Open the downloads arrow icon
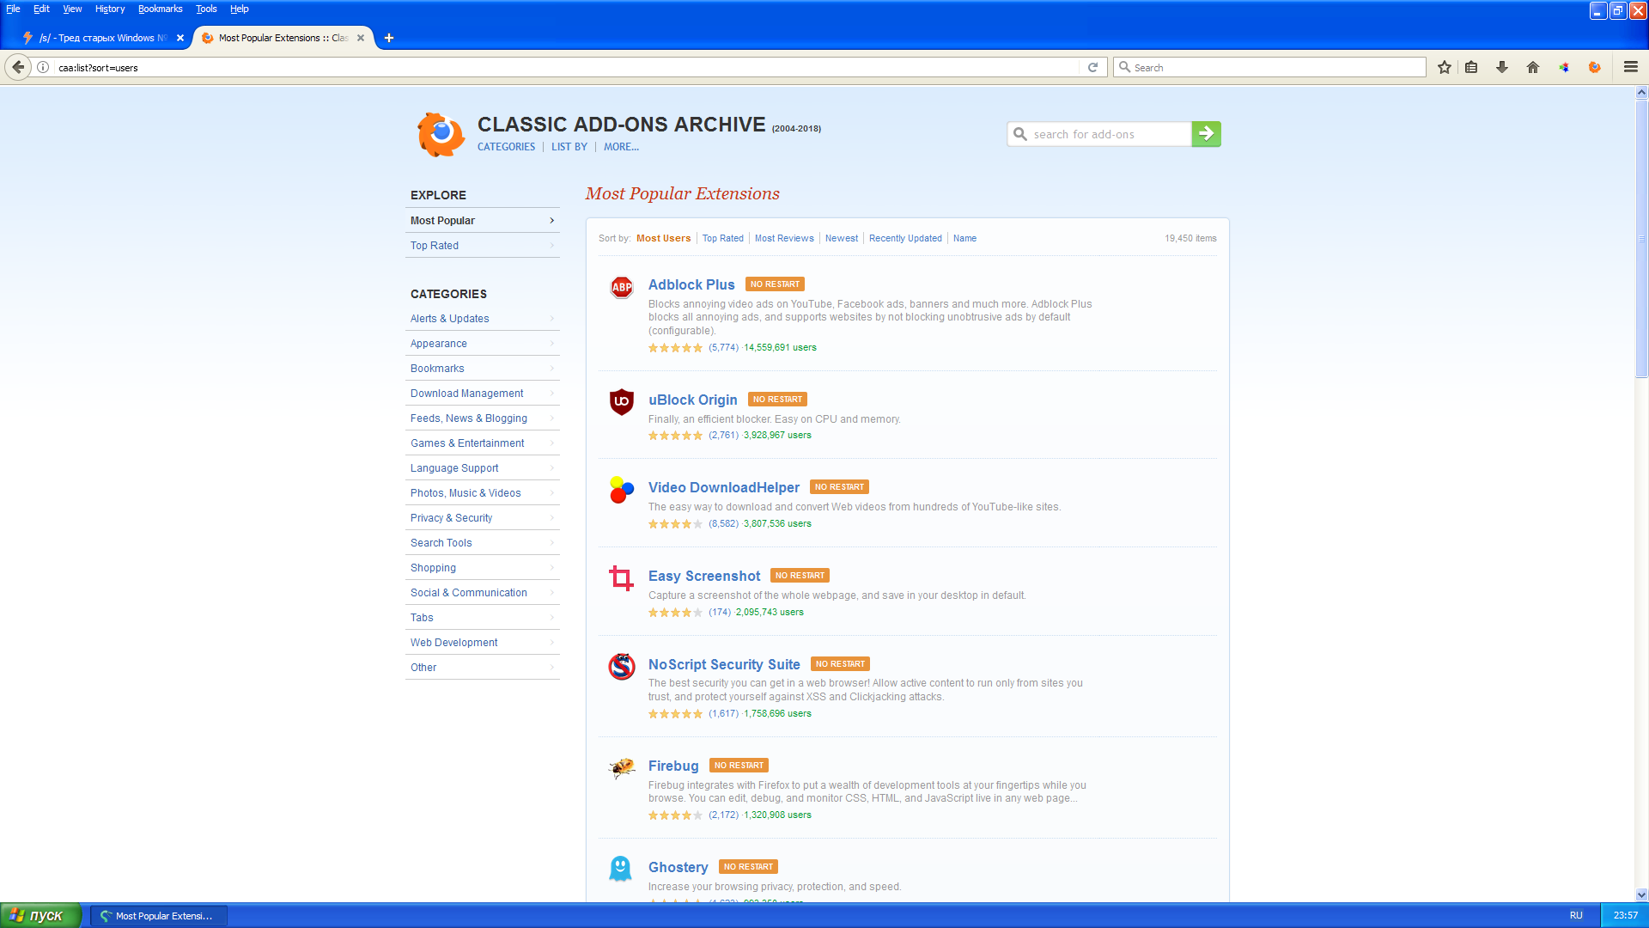Screen dimensions: 1649x928 point(1502,67)
